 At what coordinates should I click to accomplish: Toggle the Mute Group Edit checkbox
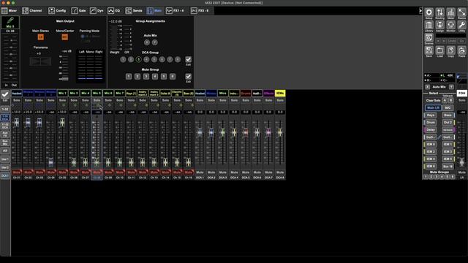[189, 76]
